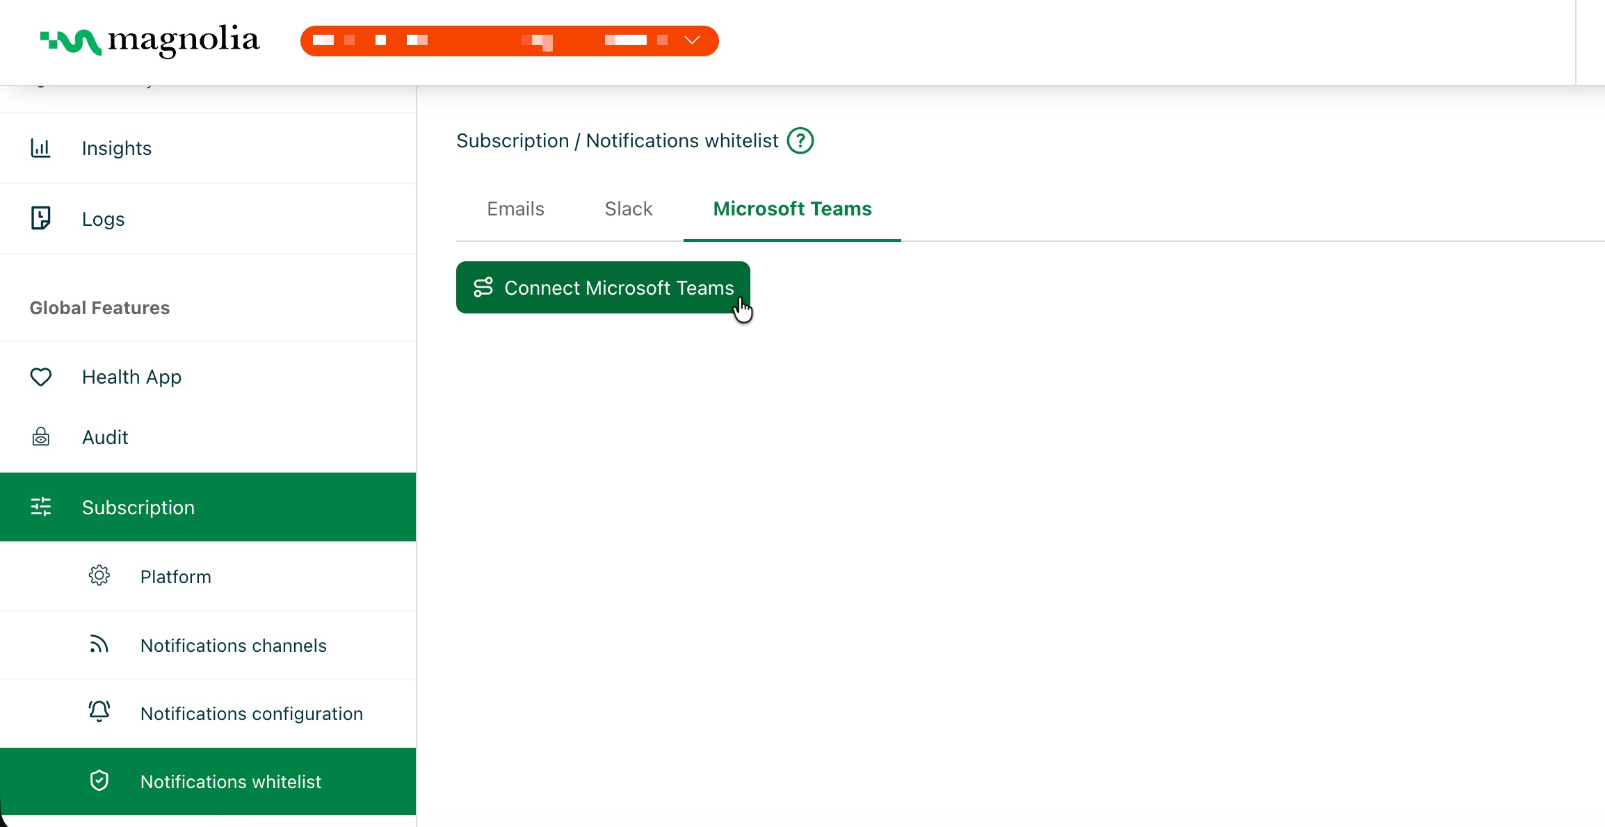Click the Platform gear icon
This screenshot has height=827, width=1605.
click(x=99, y=575)
